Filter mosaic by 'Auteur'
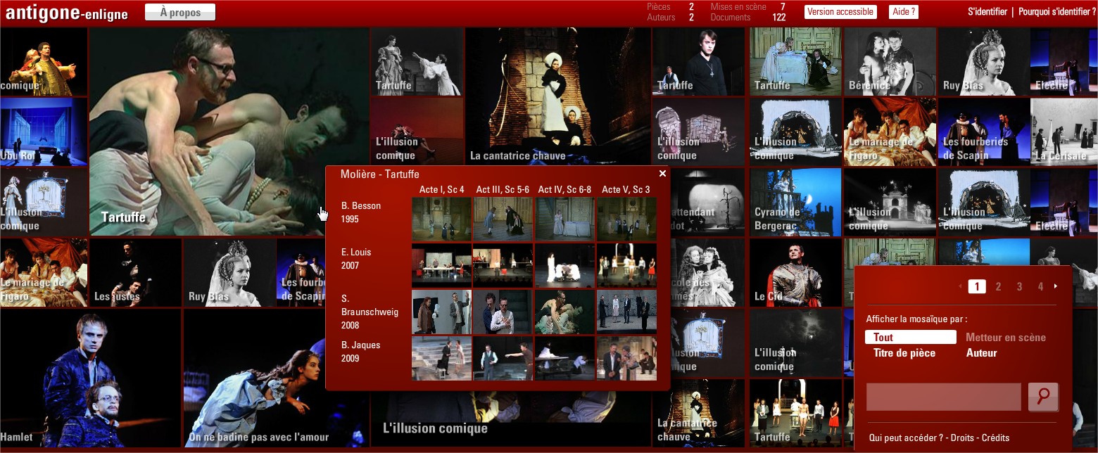Viewport: 1098px width, 453px height. pyautogui.click(x=981, y=353)
